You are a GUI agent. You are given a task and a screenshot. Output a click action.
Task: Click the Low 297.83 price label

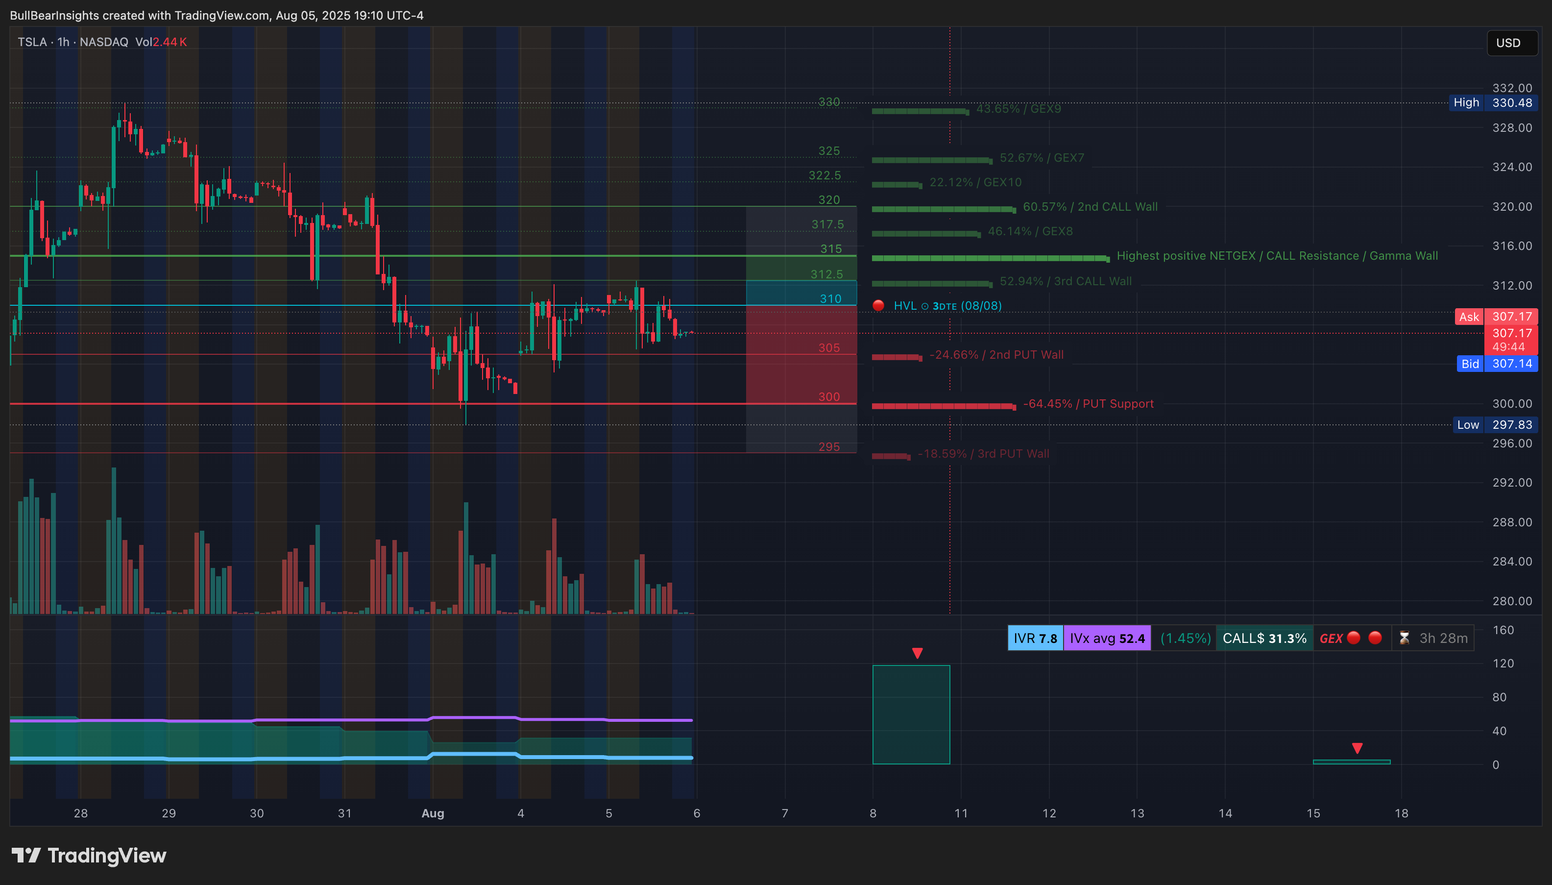coord(1495,425)
